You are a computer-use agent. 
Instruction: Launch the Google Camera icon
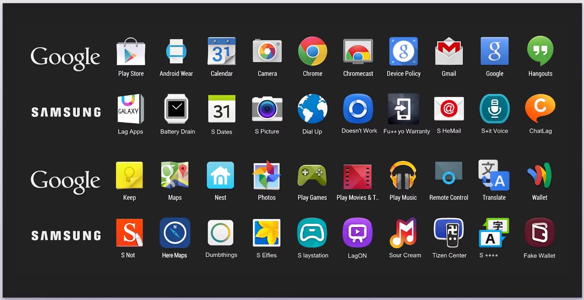tap(267, 51)
